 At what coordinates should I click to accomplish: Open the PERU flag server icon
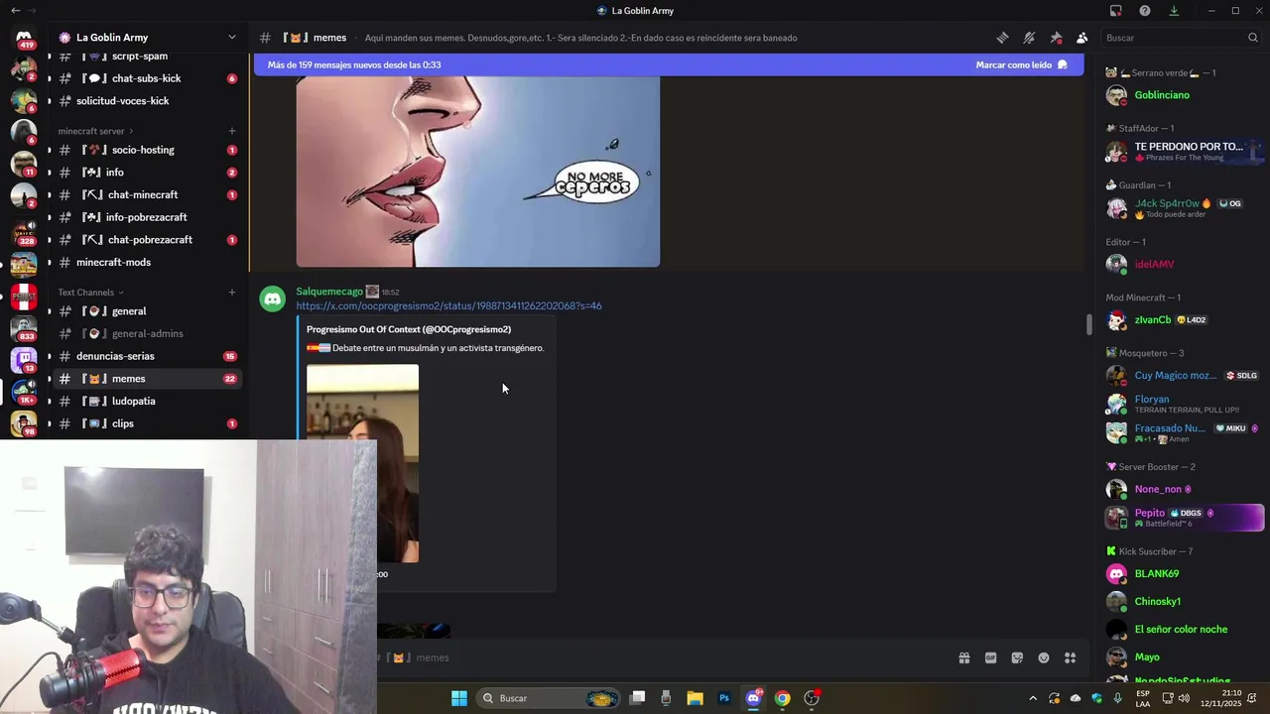point(24,297)
